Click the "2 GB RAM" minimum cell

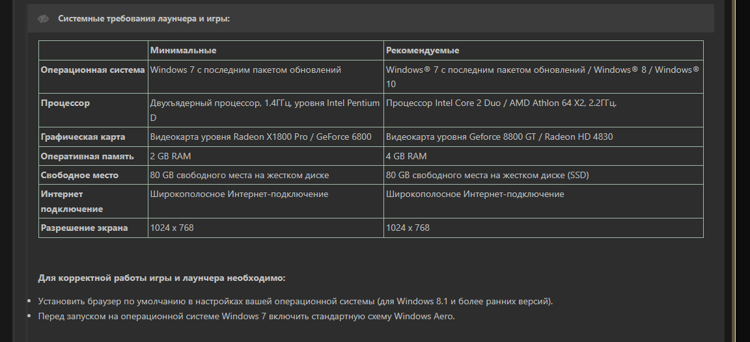(x=266, y=156)
